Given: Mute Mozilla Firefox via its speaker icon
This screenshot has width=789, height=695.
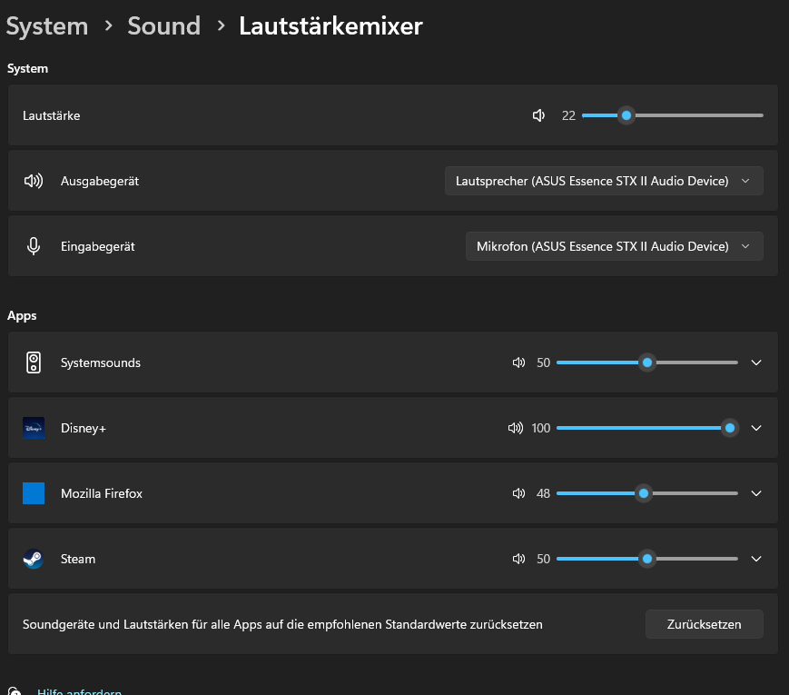Looking at the screenshot, I should (x=518, y=493).
